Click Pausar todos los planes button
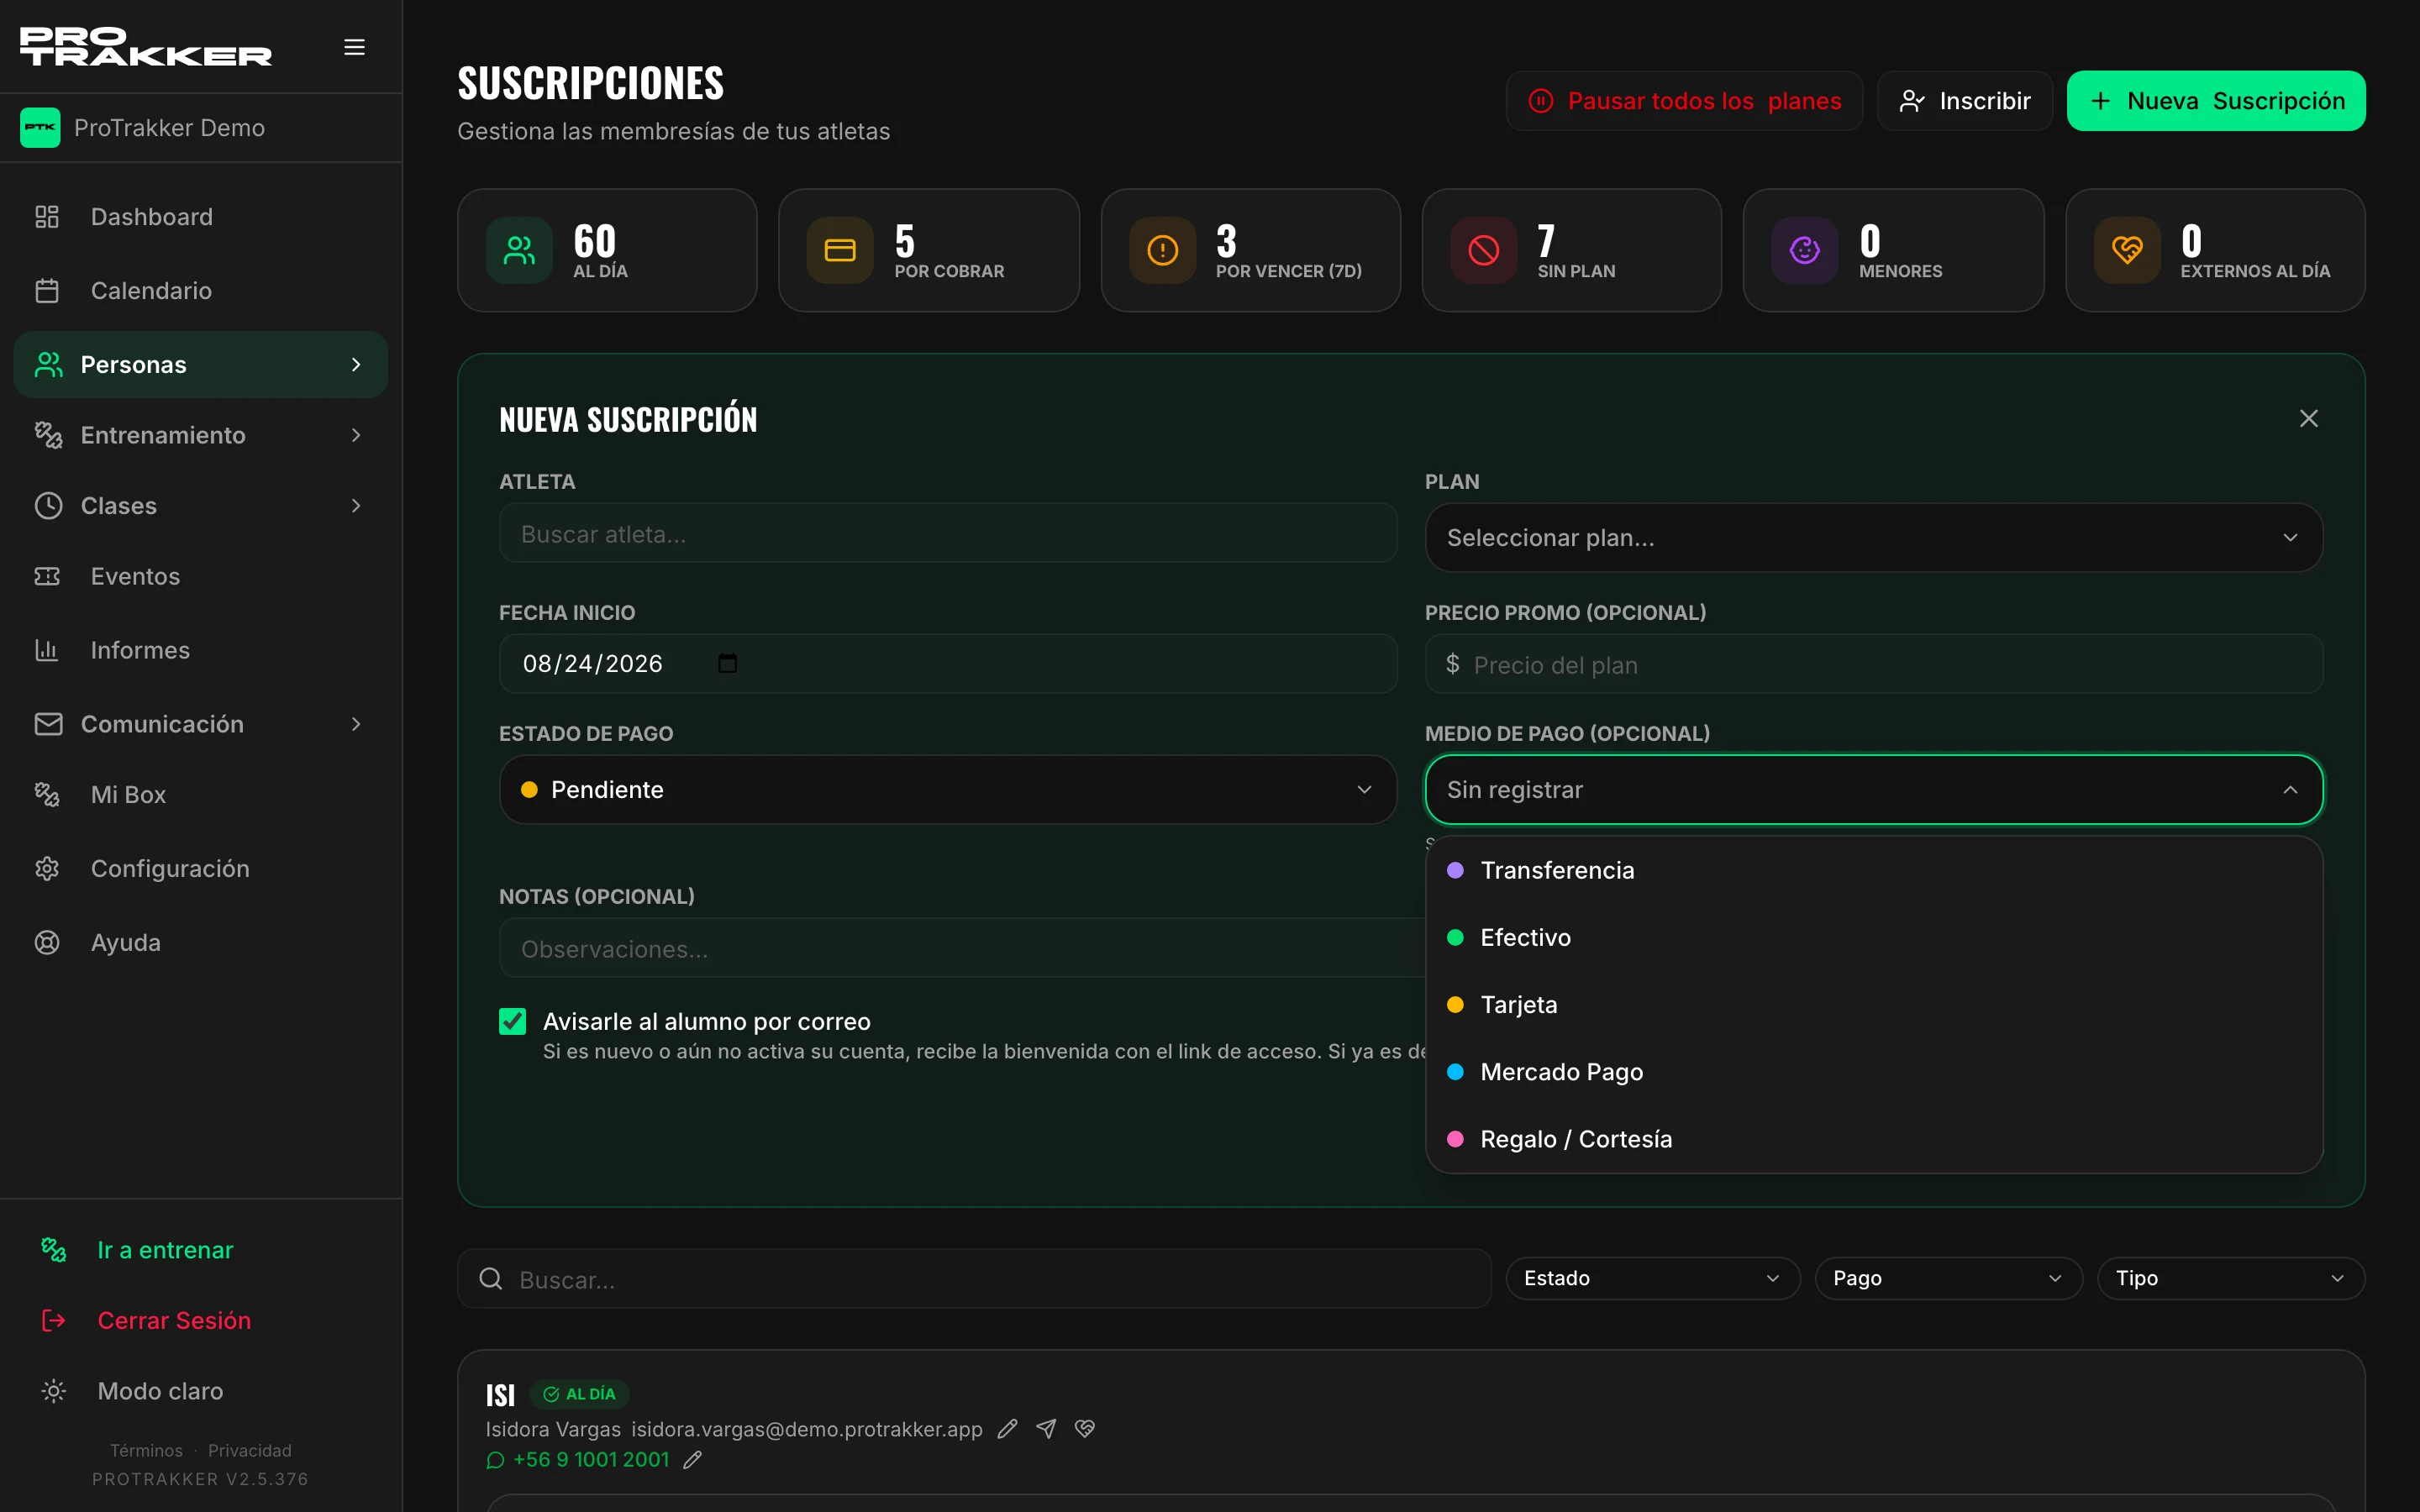2420x1512 pixels. click(1684, 101)
